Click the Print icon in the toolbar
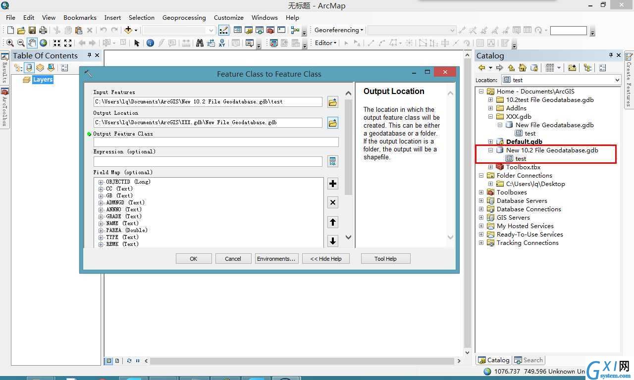The image size is (634, 380). tap(43, 30)
